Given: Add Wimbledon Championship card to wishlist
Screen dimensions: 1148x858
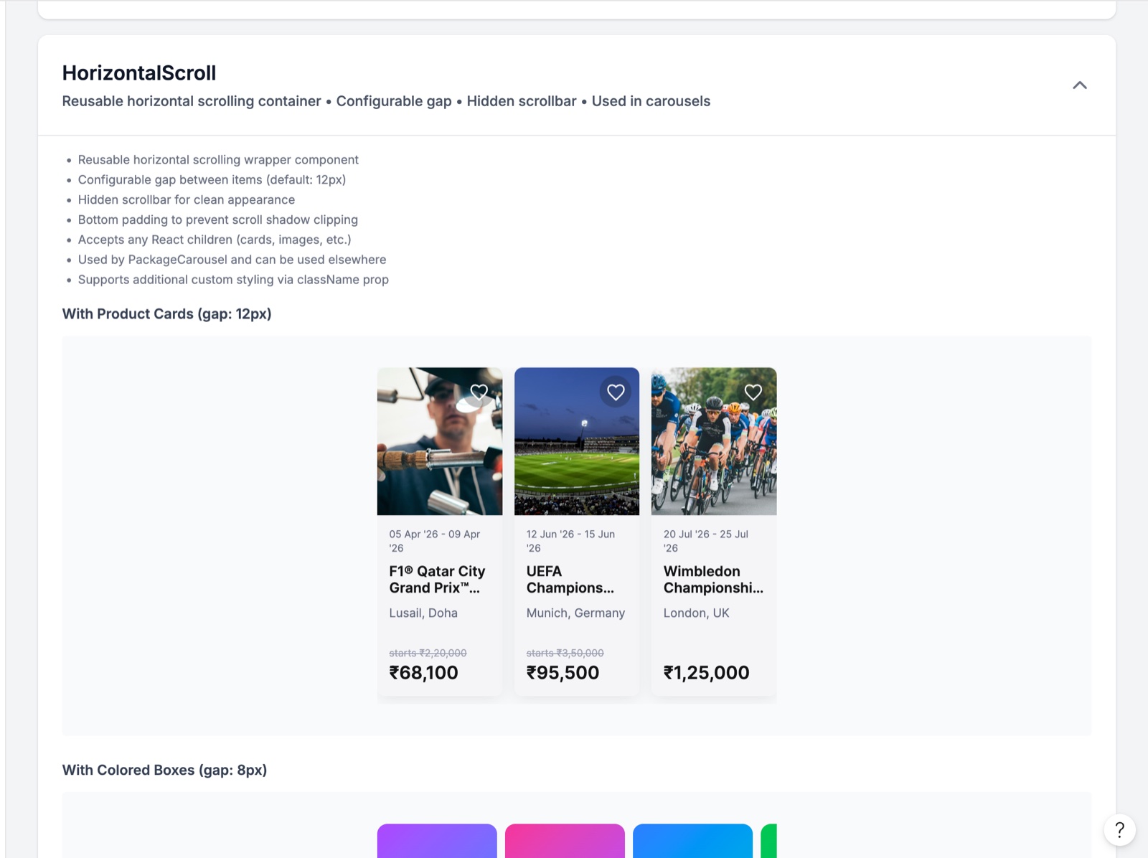Looking at the screenshot, I should coord(753,392).
